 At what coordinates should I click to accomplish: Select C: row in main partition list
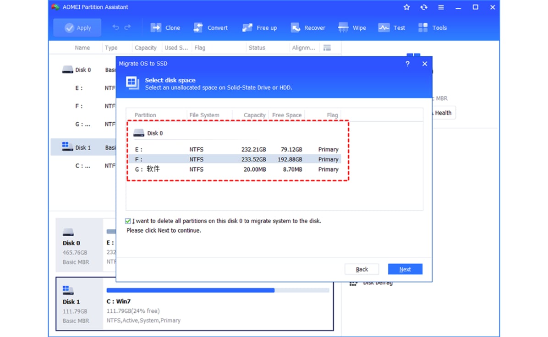pyautogui.click(x=83, y=166)
